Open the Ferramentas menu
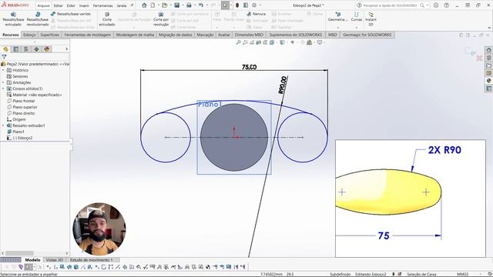Image resolution: width=493 pixels, height=277 pixels. (x=102, y=5)
